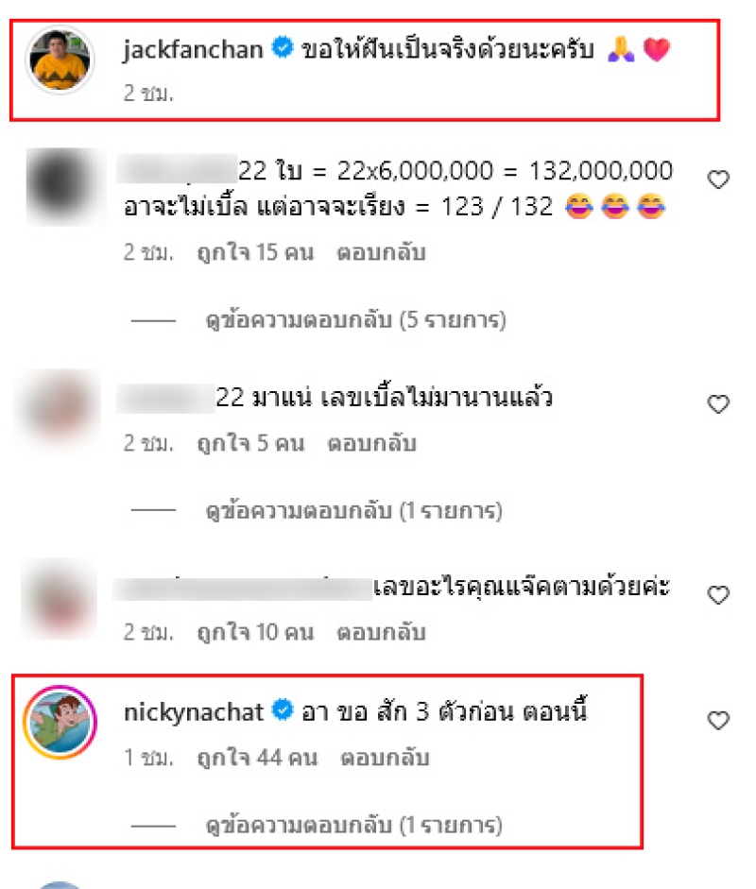Like the 'เลขอะไรคุณแจ็คตามด้วยค่ะ' comment

[718, 595]
